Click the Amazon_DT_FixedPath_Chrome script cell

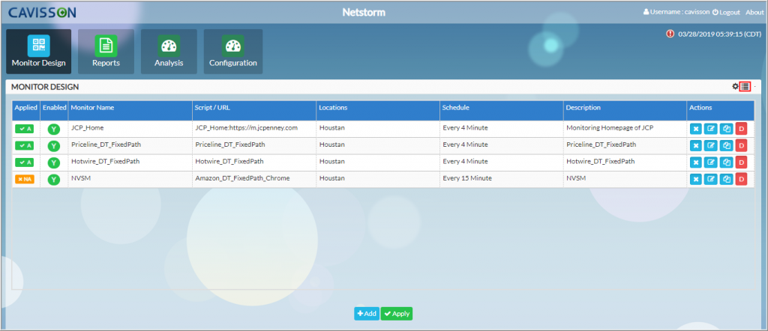pos(253,179)
